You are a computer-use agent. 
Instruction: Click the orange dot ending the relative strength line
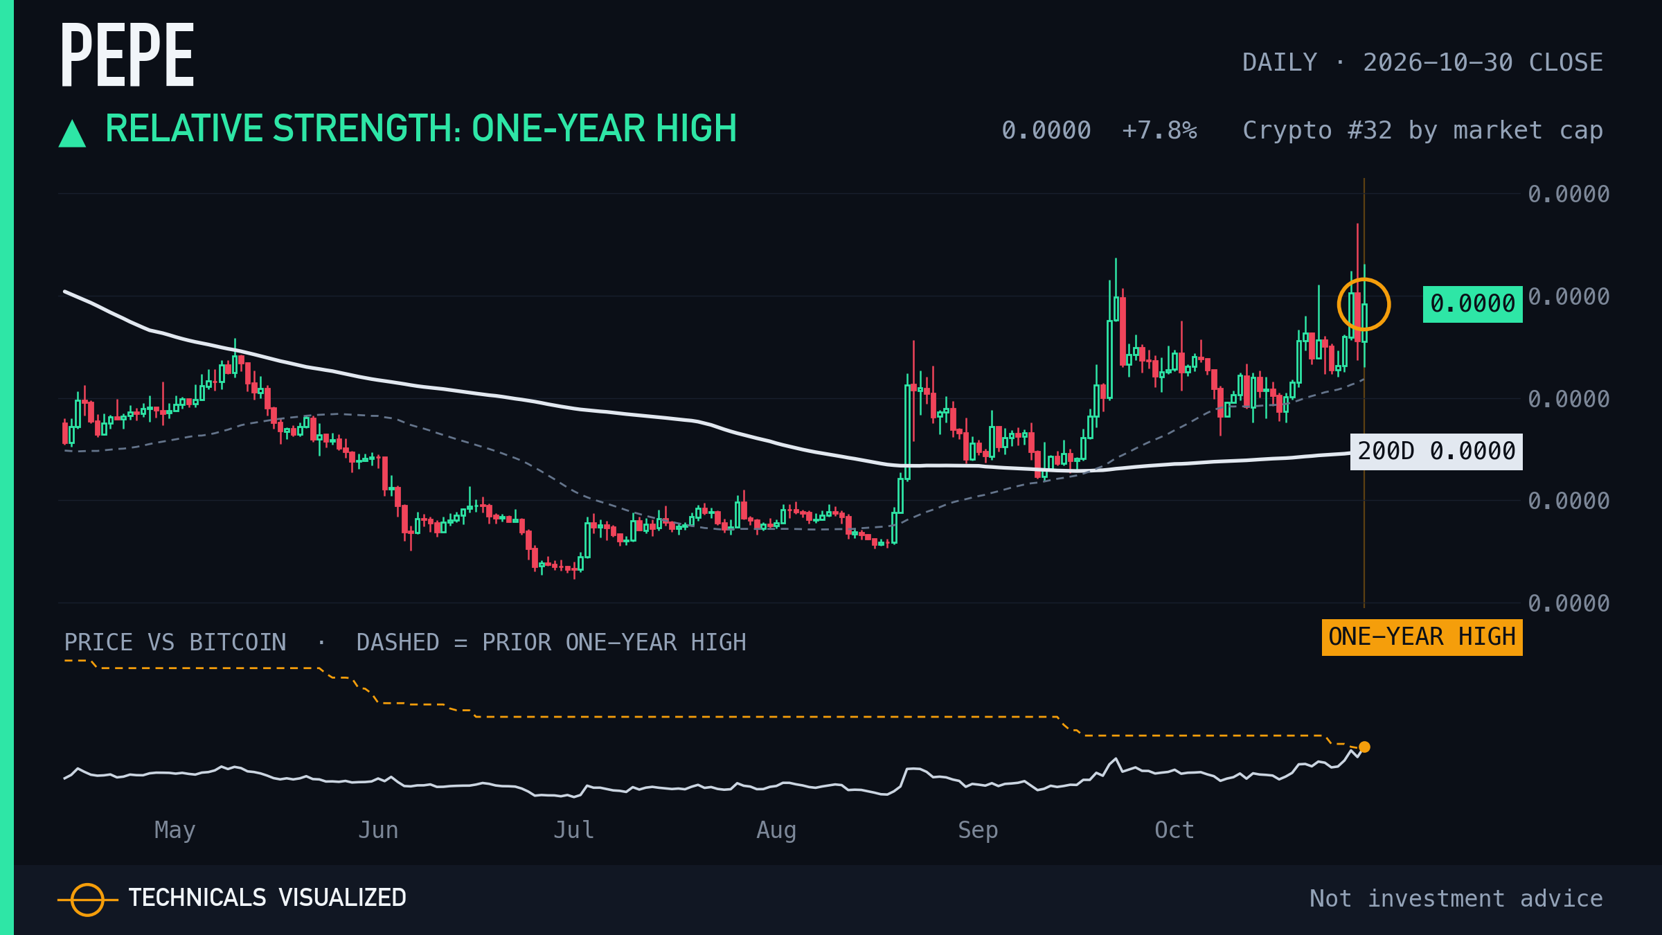[1364, 747]
